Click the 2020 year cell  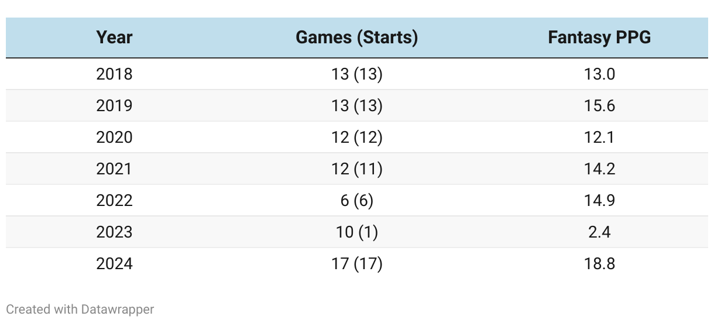click(114, 138)
